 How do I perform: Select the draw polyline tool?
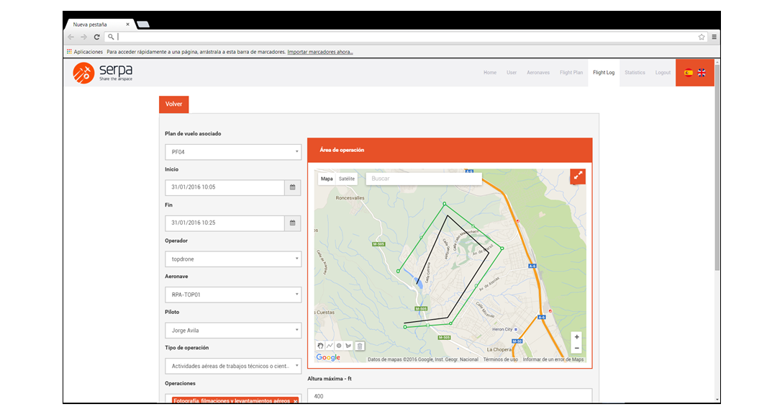coord(330,346)
